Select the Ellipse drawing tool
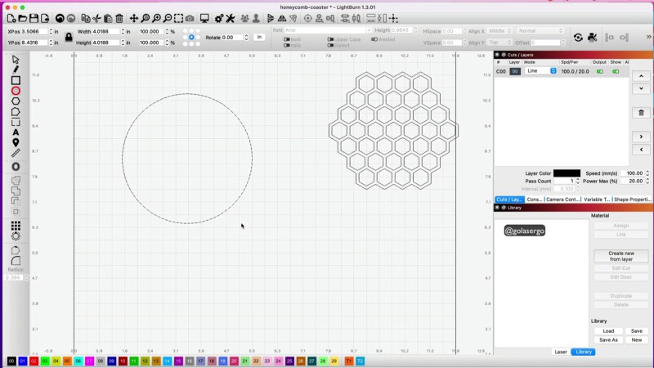Screen dimensions: 654x368 (16, 91)
